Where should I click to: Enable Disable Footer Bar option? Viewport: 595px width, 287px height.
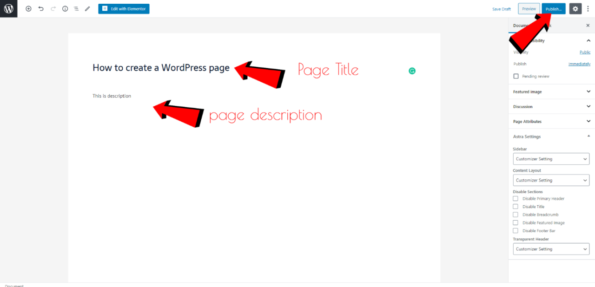(515, 230)
